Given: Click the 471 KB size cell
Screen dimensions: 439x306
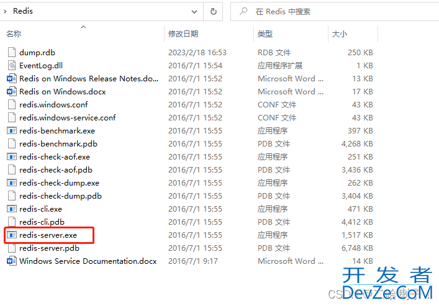Looking at the screenshot, I should 360,209.
